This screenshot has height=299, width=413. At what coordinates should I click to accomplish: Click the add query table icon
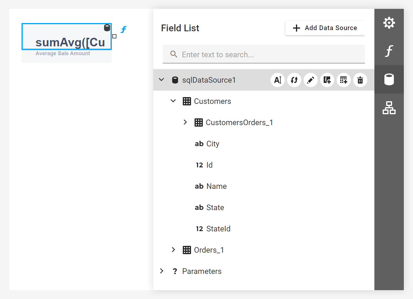point(344,80)
